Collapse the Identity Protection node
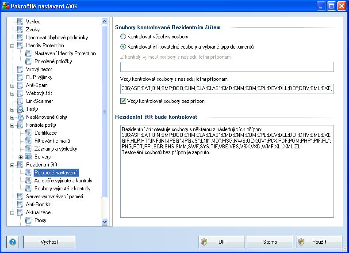The height and width of the screenshot is (253, 349). coord(12,46)
